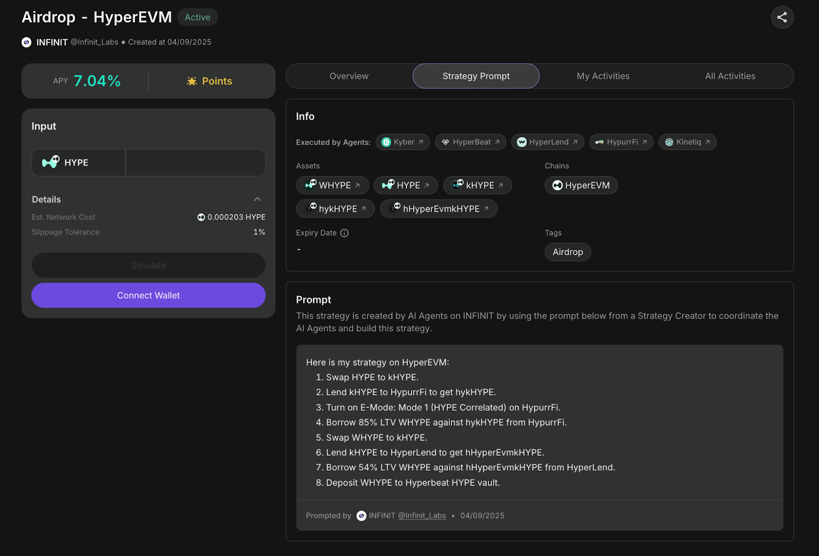Click the 0.000203 HYPE network cost value
819x556 pixels.
[236, 217]
